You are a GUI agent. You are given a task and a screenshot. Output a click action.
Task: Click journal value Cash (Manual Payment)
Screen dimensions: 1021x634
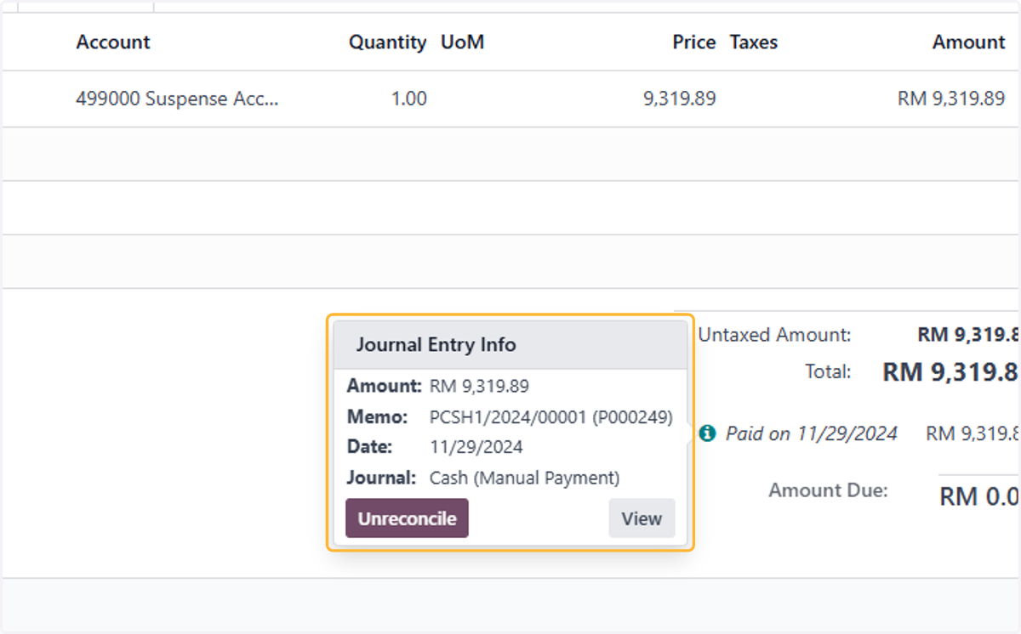525,478
